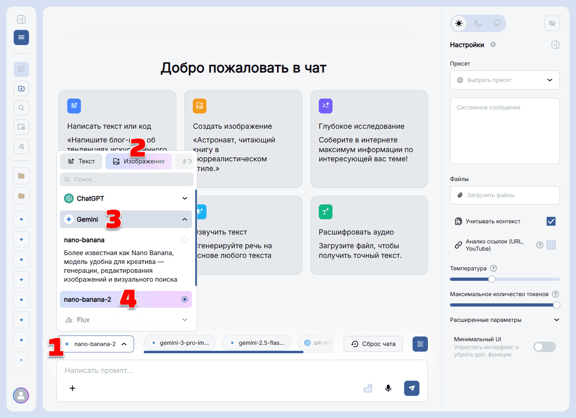Open the search icon in the left sidebar
The height and width of the screenshot is (418, 576).
tap(21, 107)
